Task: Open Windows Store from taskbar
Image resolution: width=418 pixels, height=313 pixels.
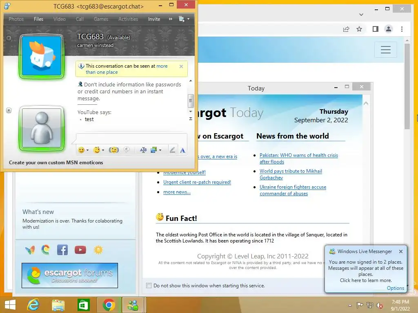Action: 83,305
